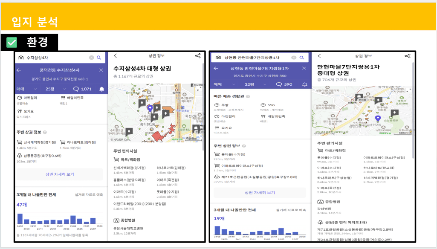The height and width of the screenshot is (249, 437).
Task: Close the 상현동 만현마을7단지쌍용1차 detail header
Action: [304, 68]
